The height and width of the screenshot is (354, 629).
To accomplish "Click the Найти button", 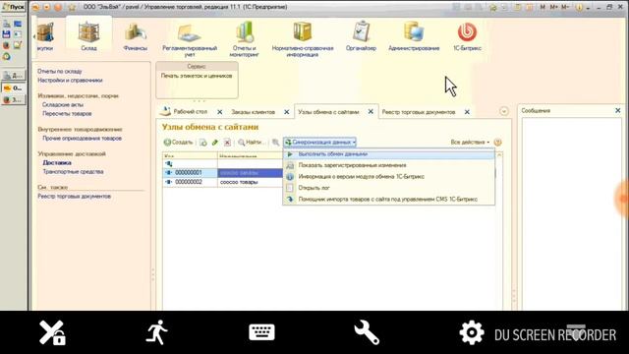I will click(252, 142).
